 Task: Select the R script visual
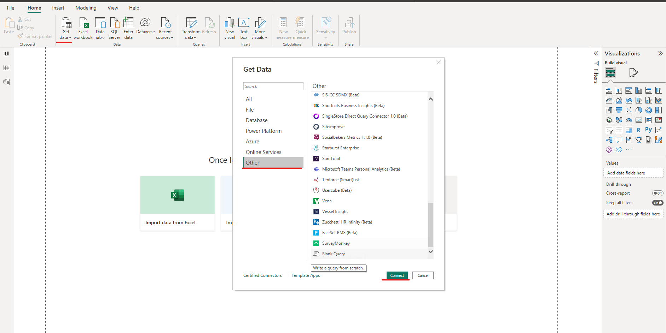pos(638,130)
